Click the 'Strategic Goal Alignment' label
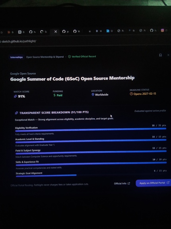 point(29,173)
